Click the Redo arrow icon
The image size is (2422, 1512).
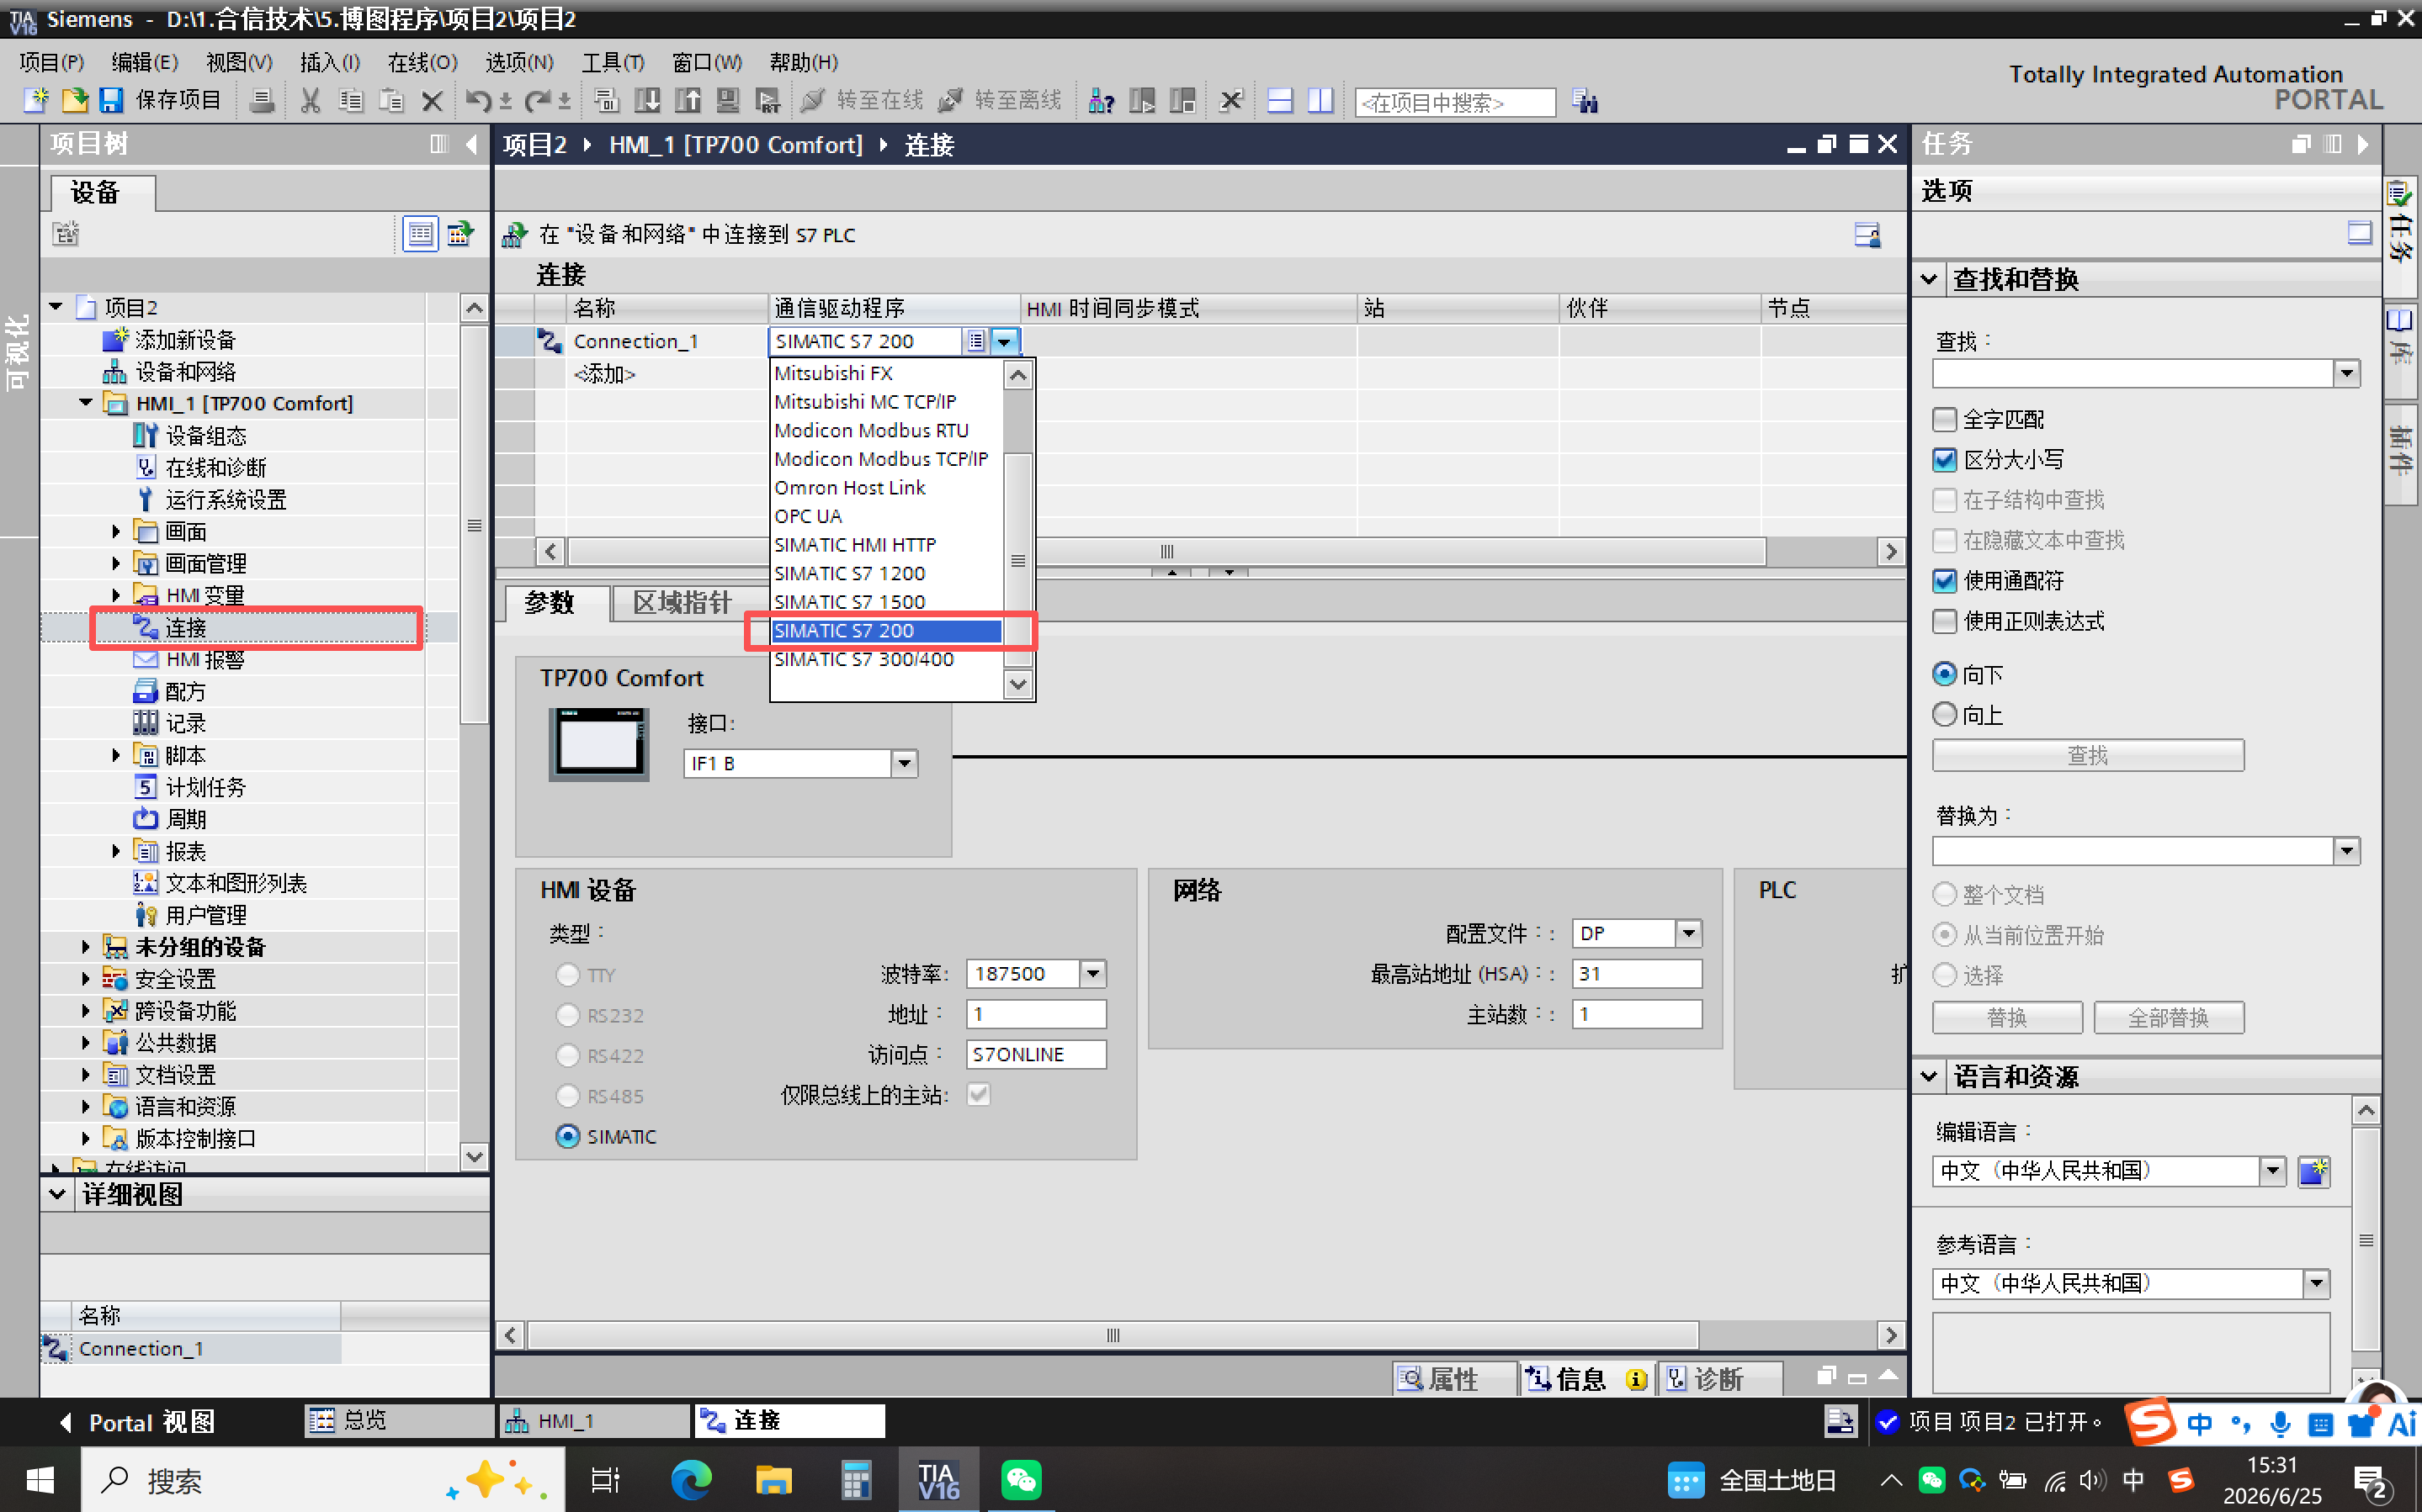(537, 100)
